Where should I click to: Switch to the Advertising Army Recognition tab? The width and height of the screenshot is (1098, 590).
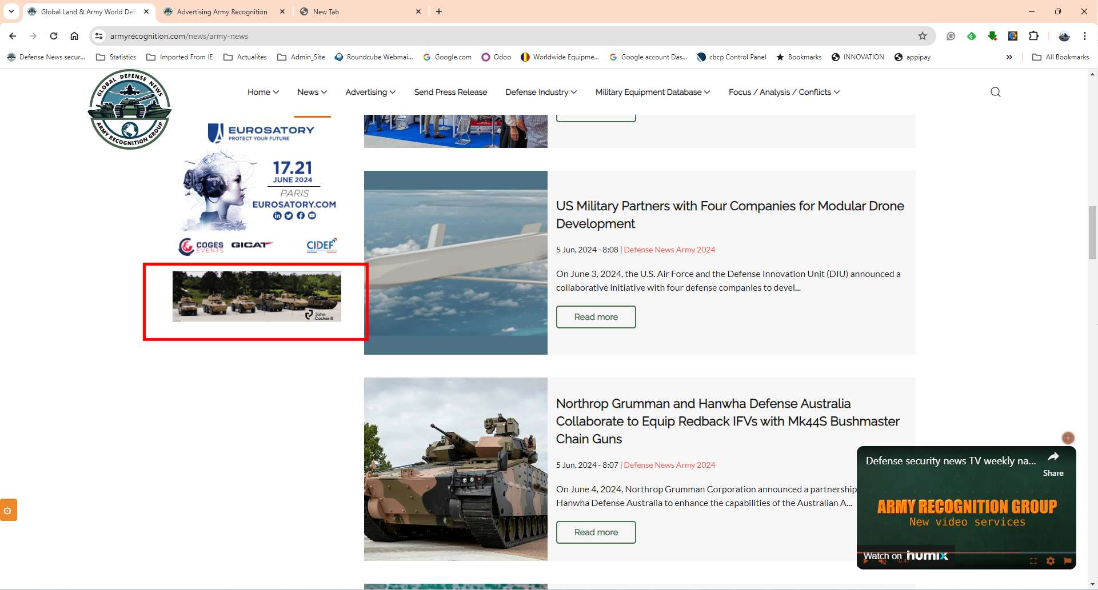[x=222, y=11]
